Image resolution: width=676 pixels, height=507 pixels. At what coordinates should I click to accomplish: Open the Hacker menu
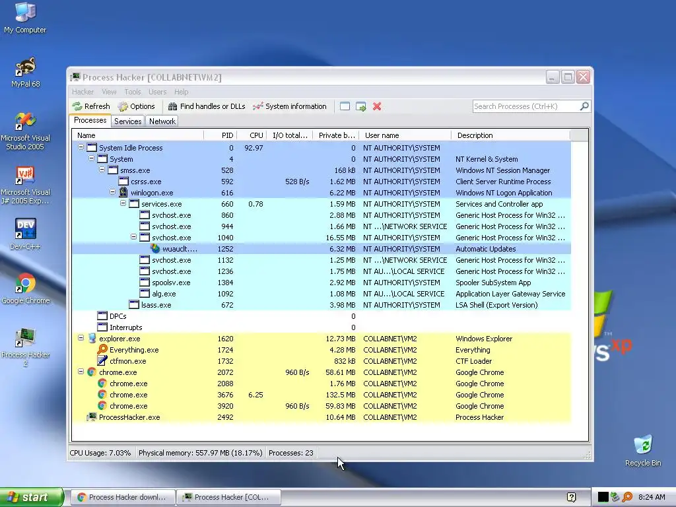click(83, 92)
